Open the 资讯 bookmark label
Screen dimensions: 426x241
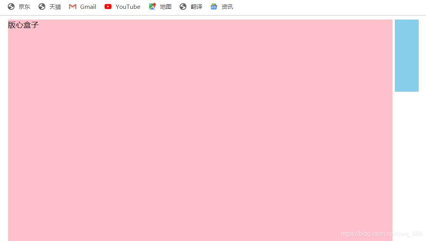(x=227, y=7)
